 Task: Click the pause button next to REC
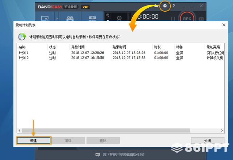point(173,19)
